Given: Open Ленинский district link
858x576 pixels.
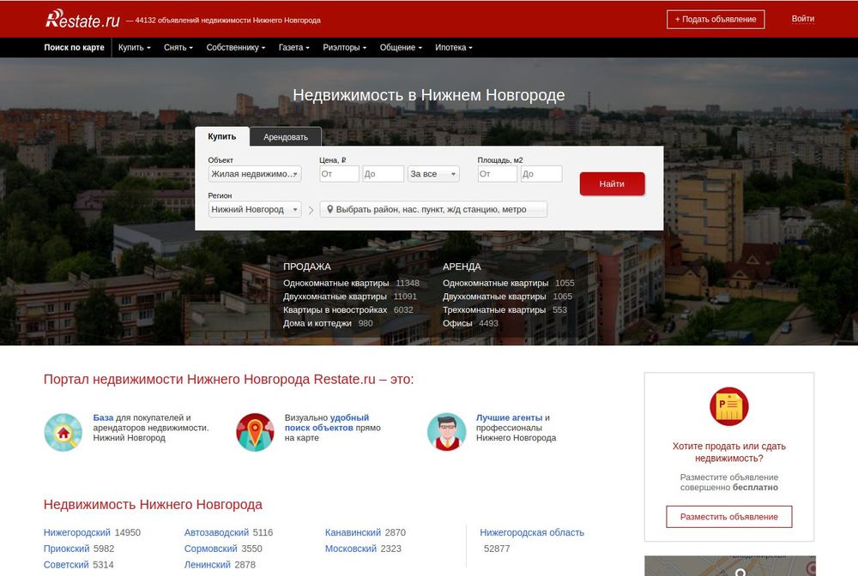Looking at the screenshot, I should 208,565.
